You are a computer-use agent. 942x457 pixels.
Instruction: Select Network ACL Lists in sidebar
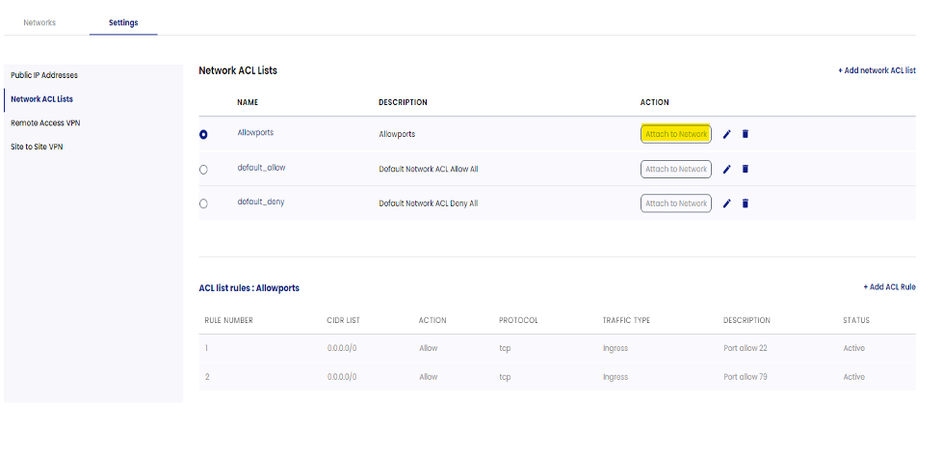pos(41,98)
